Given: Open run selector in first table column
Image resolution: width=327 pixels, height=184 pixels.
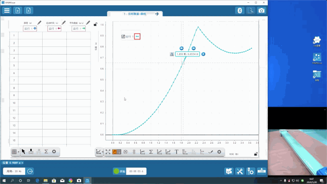Looking at the screenshot, I should (30, 28).
